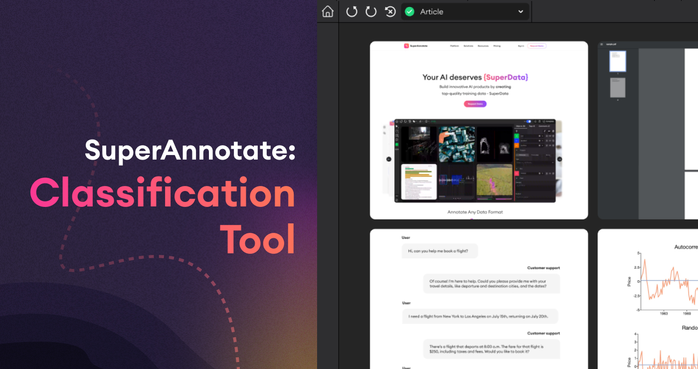Select page 2 thumbnail in PDF sidebar

pyautogui.click(x=617, y=87)
